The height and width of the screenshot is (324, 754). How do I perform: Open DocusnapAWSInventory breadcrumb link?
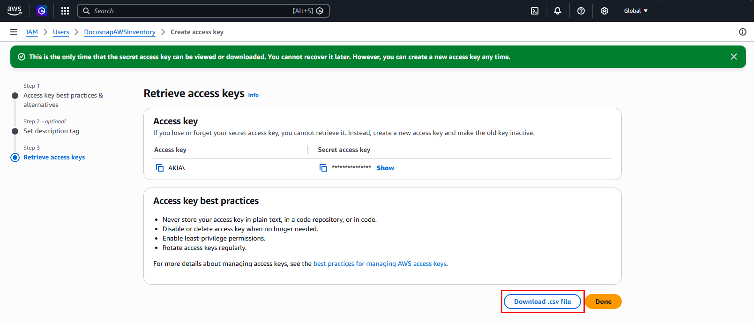click(119, 32)
